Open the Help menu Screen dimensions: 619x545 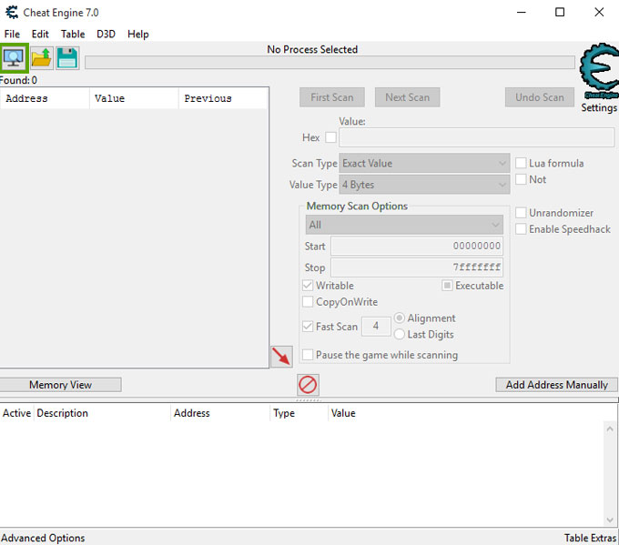pyautogui.click(x=137, y=34)
